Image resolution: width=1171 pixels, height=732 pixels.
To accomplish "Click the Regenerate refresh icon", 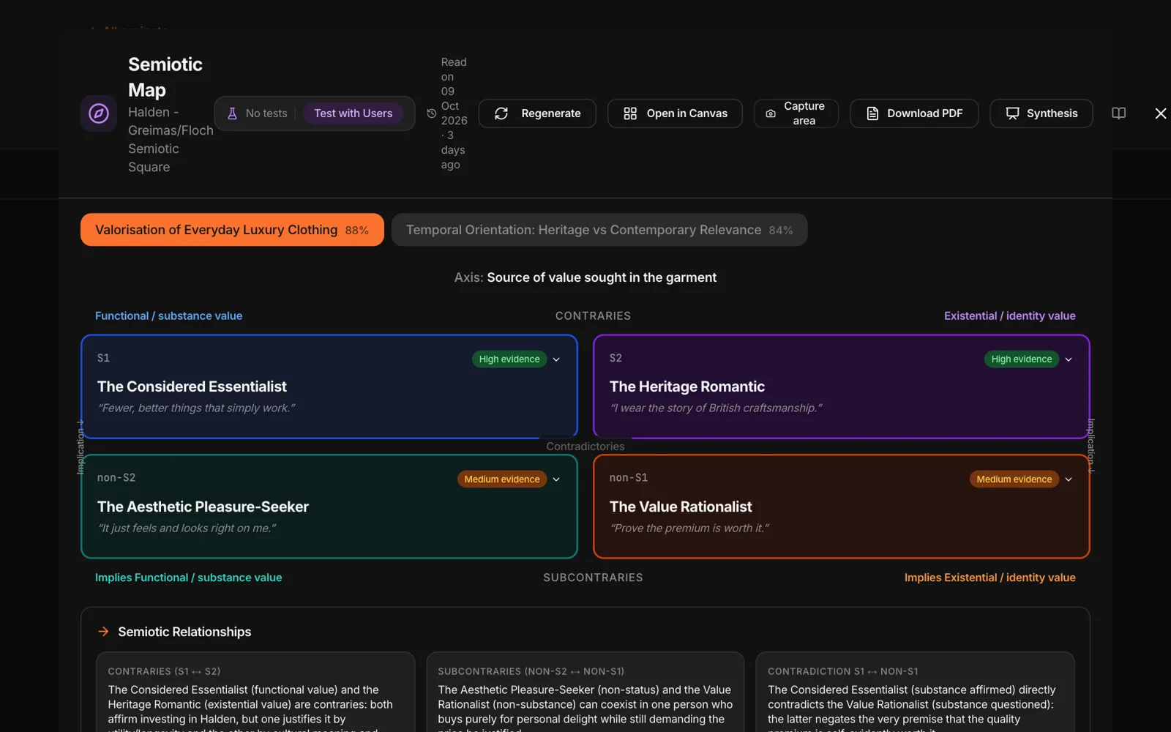I will [x=501, y=113].
